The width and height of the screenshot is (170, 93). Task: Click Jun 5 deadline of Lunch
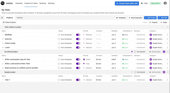click(x=113, y=47)
